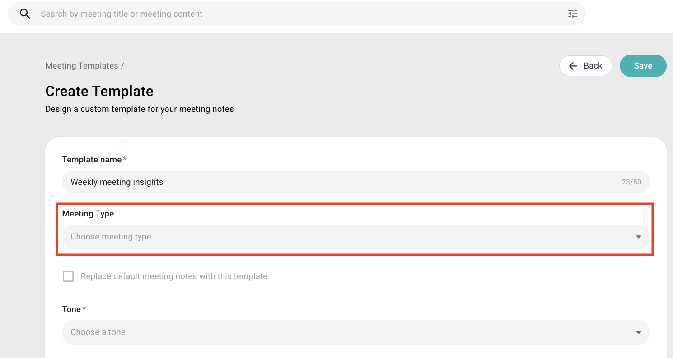This screenshot has height=358, width=673.
Task: Expand the Tone dropdown arrow
Action: (639, 332)
